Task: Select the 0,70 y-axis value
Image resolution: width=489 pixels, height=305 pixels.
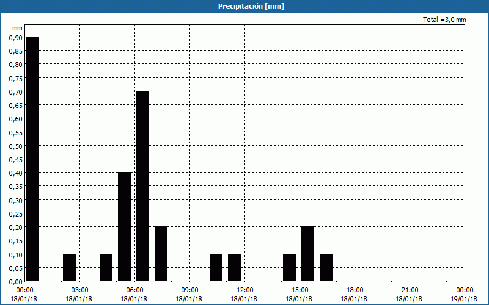Action: pos(16,92)
